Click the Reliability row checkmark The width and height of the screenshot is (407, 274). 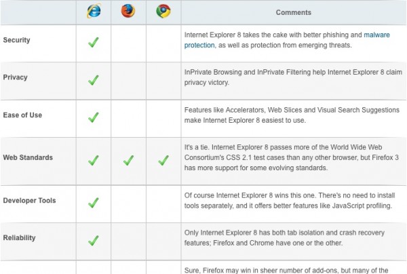94,241
